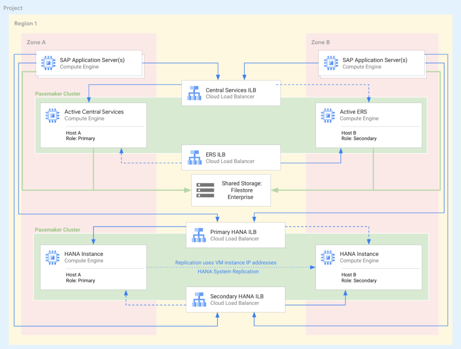
Task: Select the Filestore Enterprise shared storage icon
Action: tap(205, 190)
